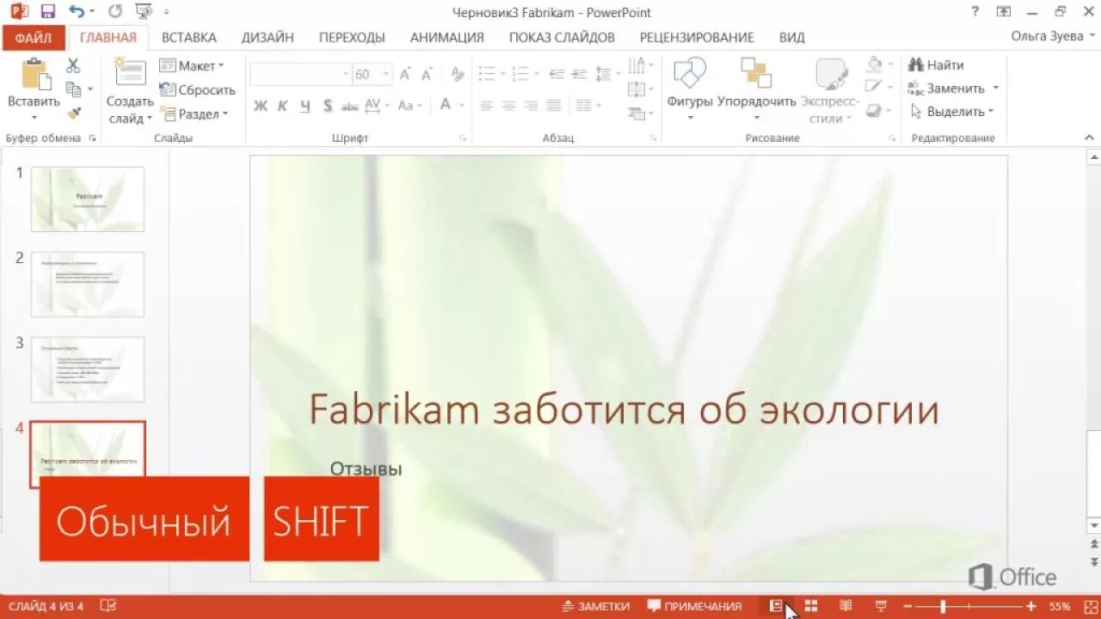Open the font name combo box

301,75
